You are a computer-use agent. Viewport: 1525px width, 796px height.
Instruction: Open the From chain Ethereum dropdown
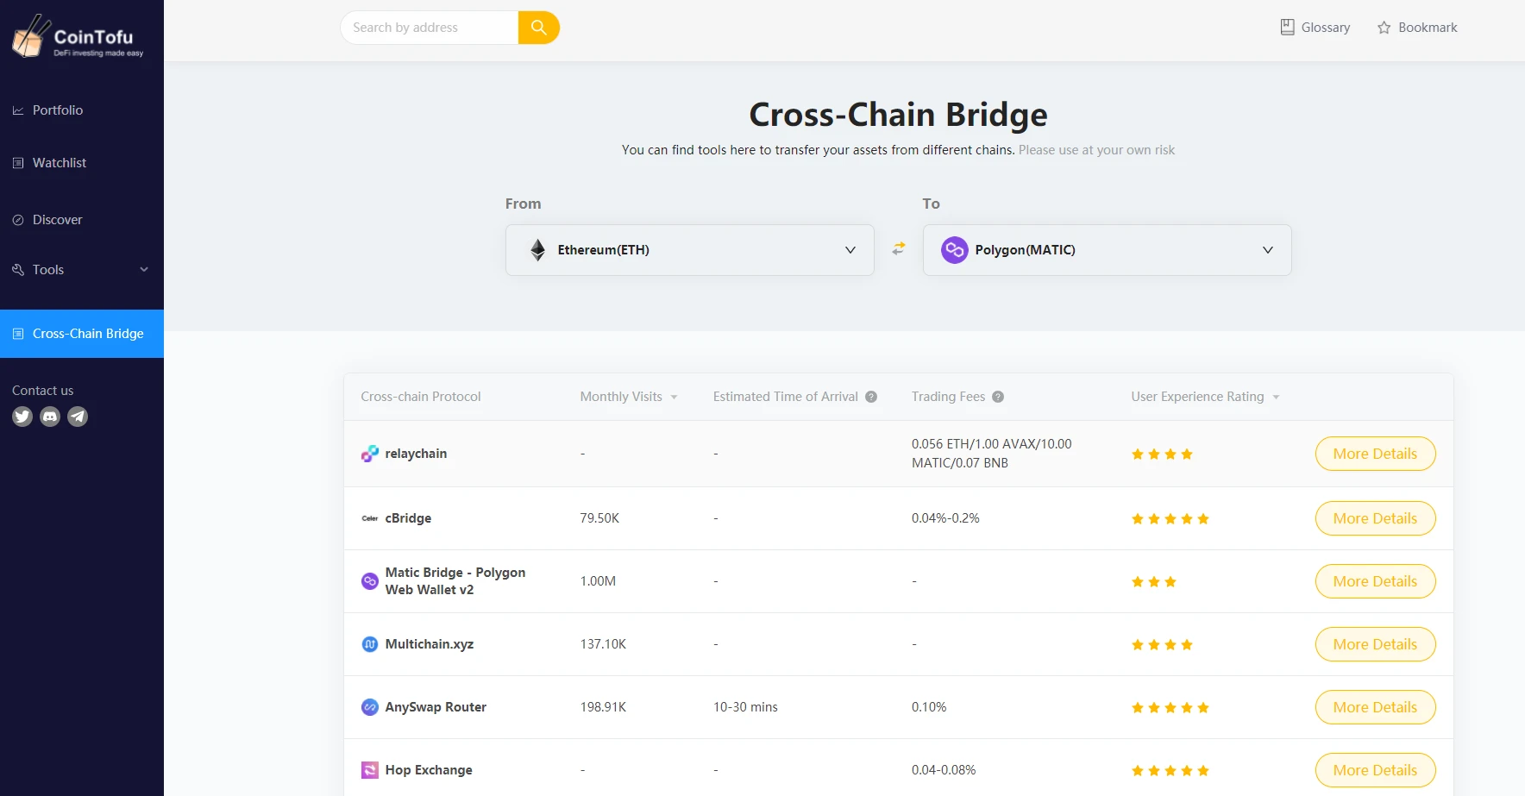coord(690,250)
